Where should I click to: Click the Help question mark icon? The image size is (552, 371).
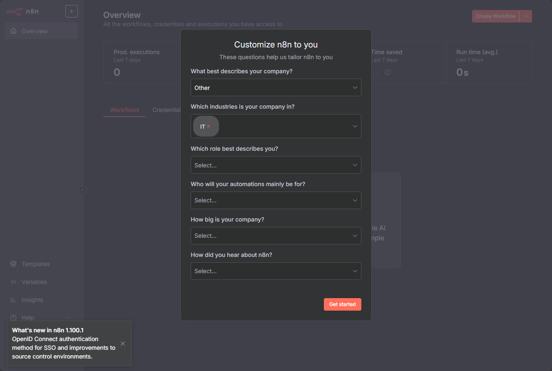(x=13, y=318)
